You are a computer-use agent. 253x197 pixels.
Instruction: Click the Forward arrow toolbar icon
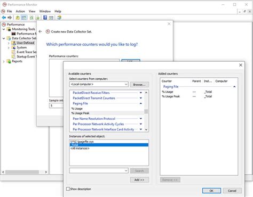tap(10, 18)
